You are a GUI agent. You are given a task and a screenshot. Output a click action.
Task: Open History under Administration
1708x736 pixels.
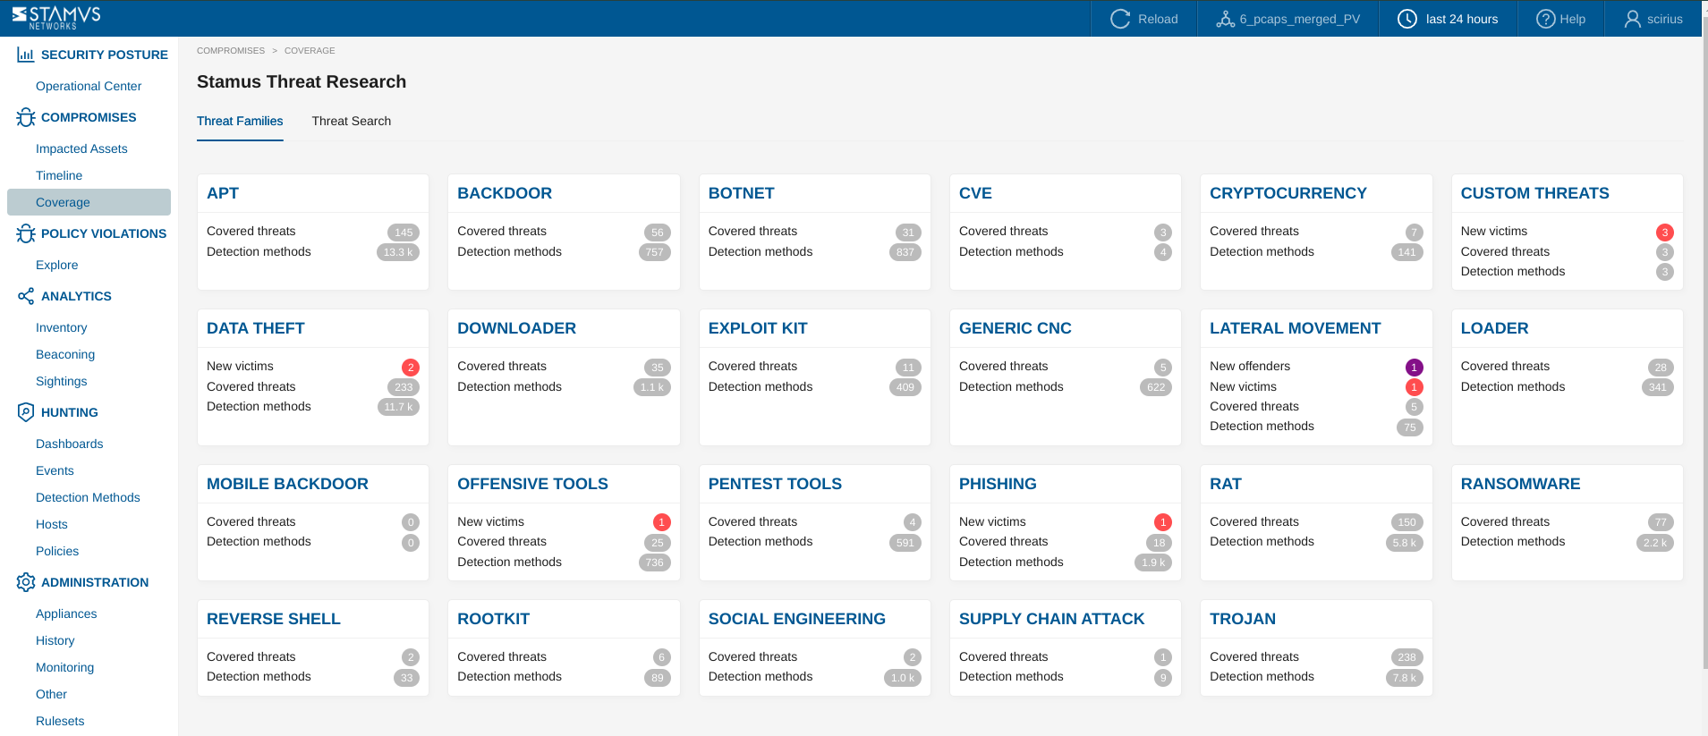click(55, 640)
